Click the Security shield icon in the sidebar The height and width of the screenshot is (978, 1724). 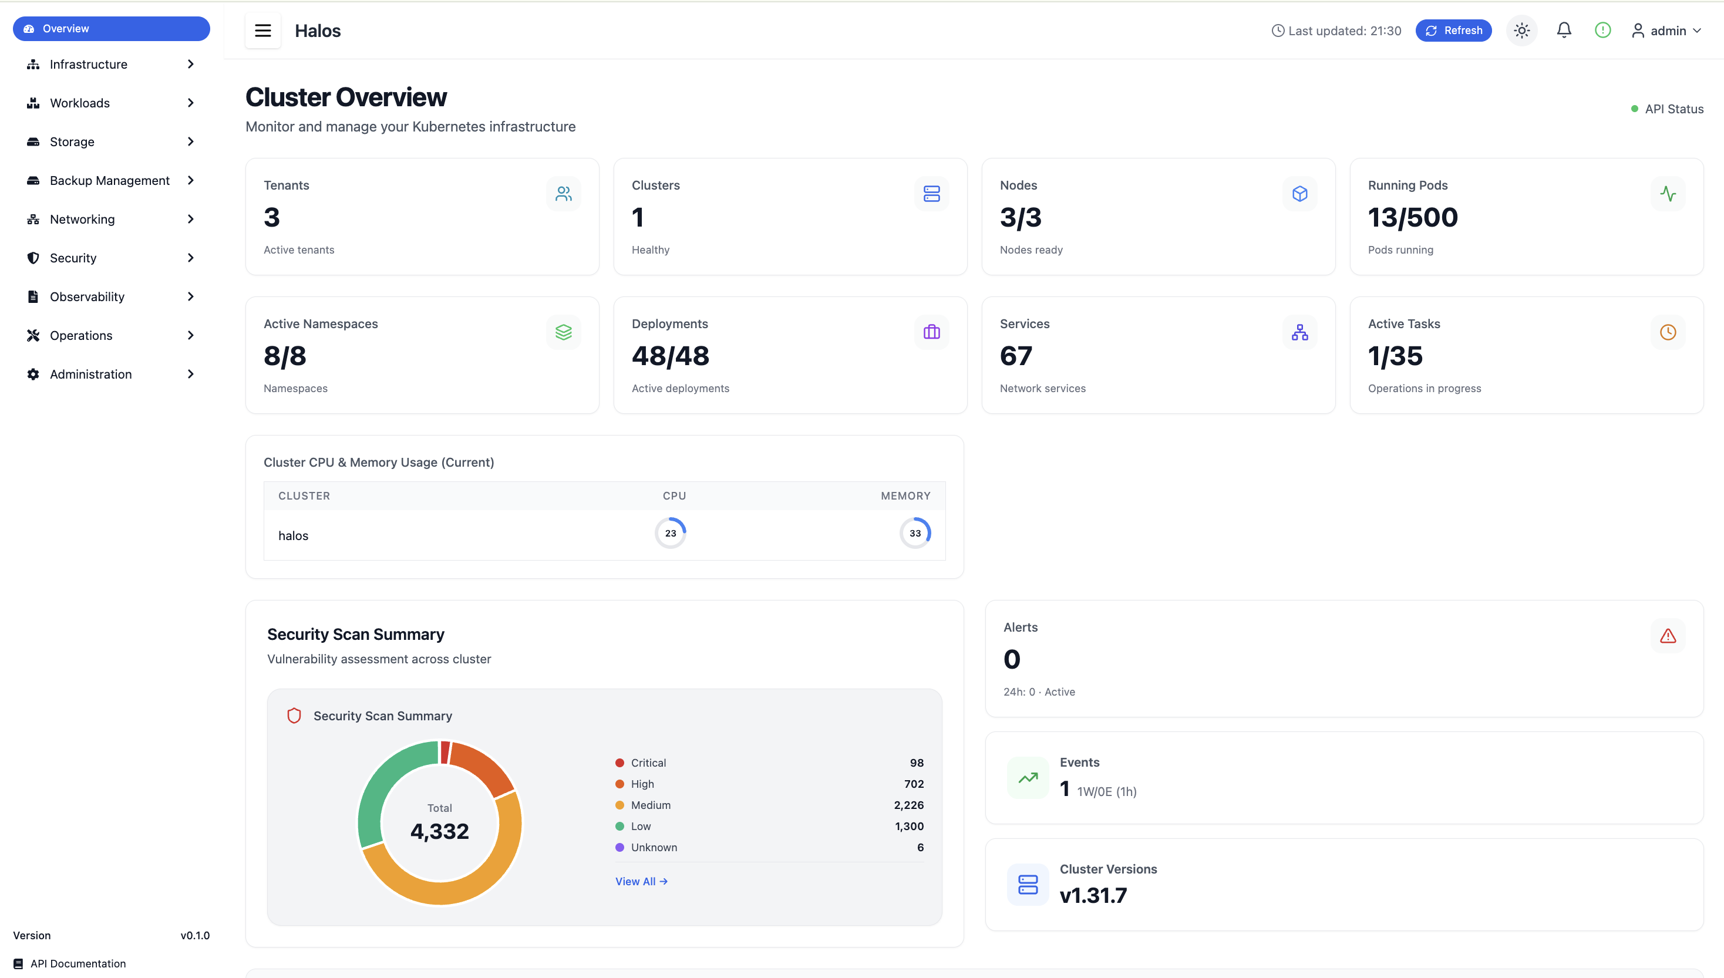(33, 257)
